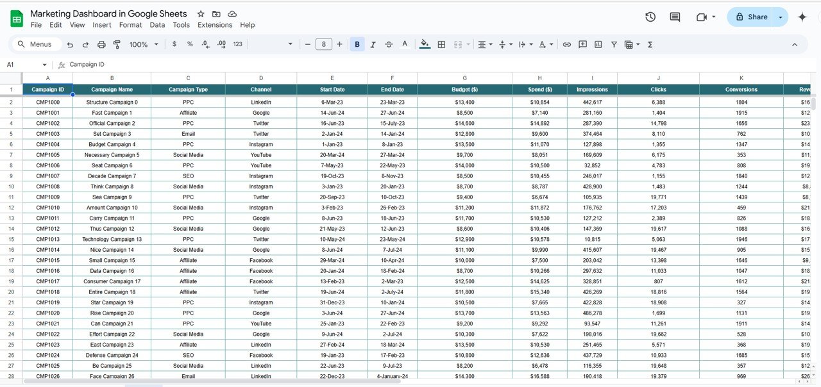Decrease decimal places

205,44
